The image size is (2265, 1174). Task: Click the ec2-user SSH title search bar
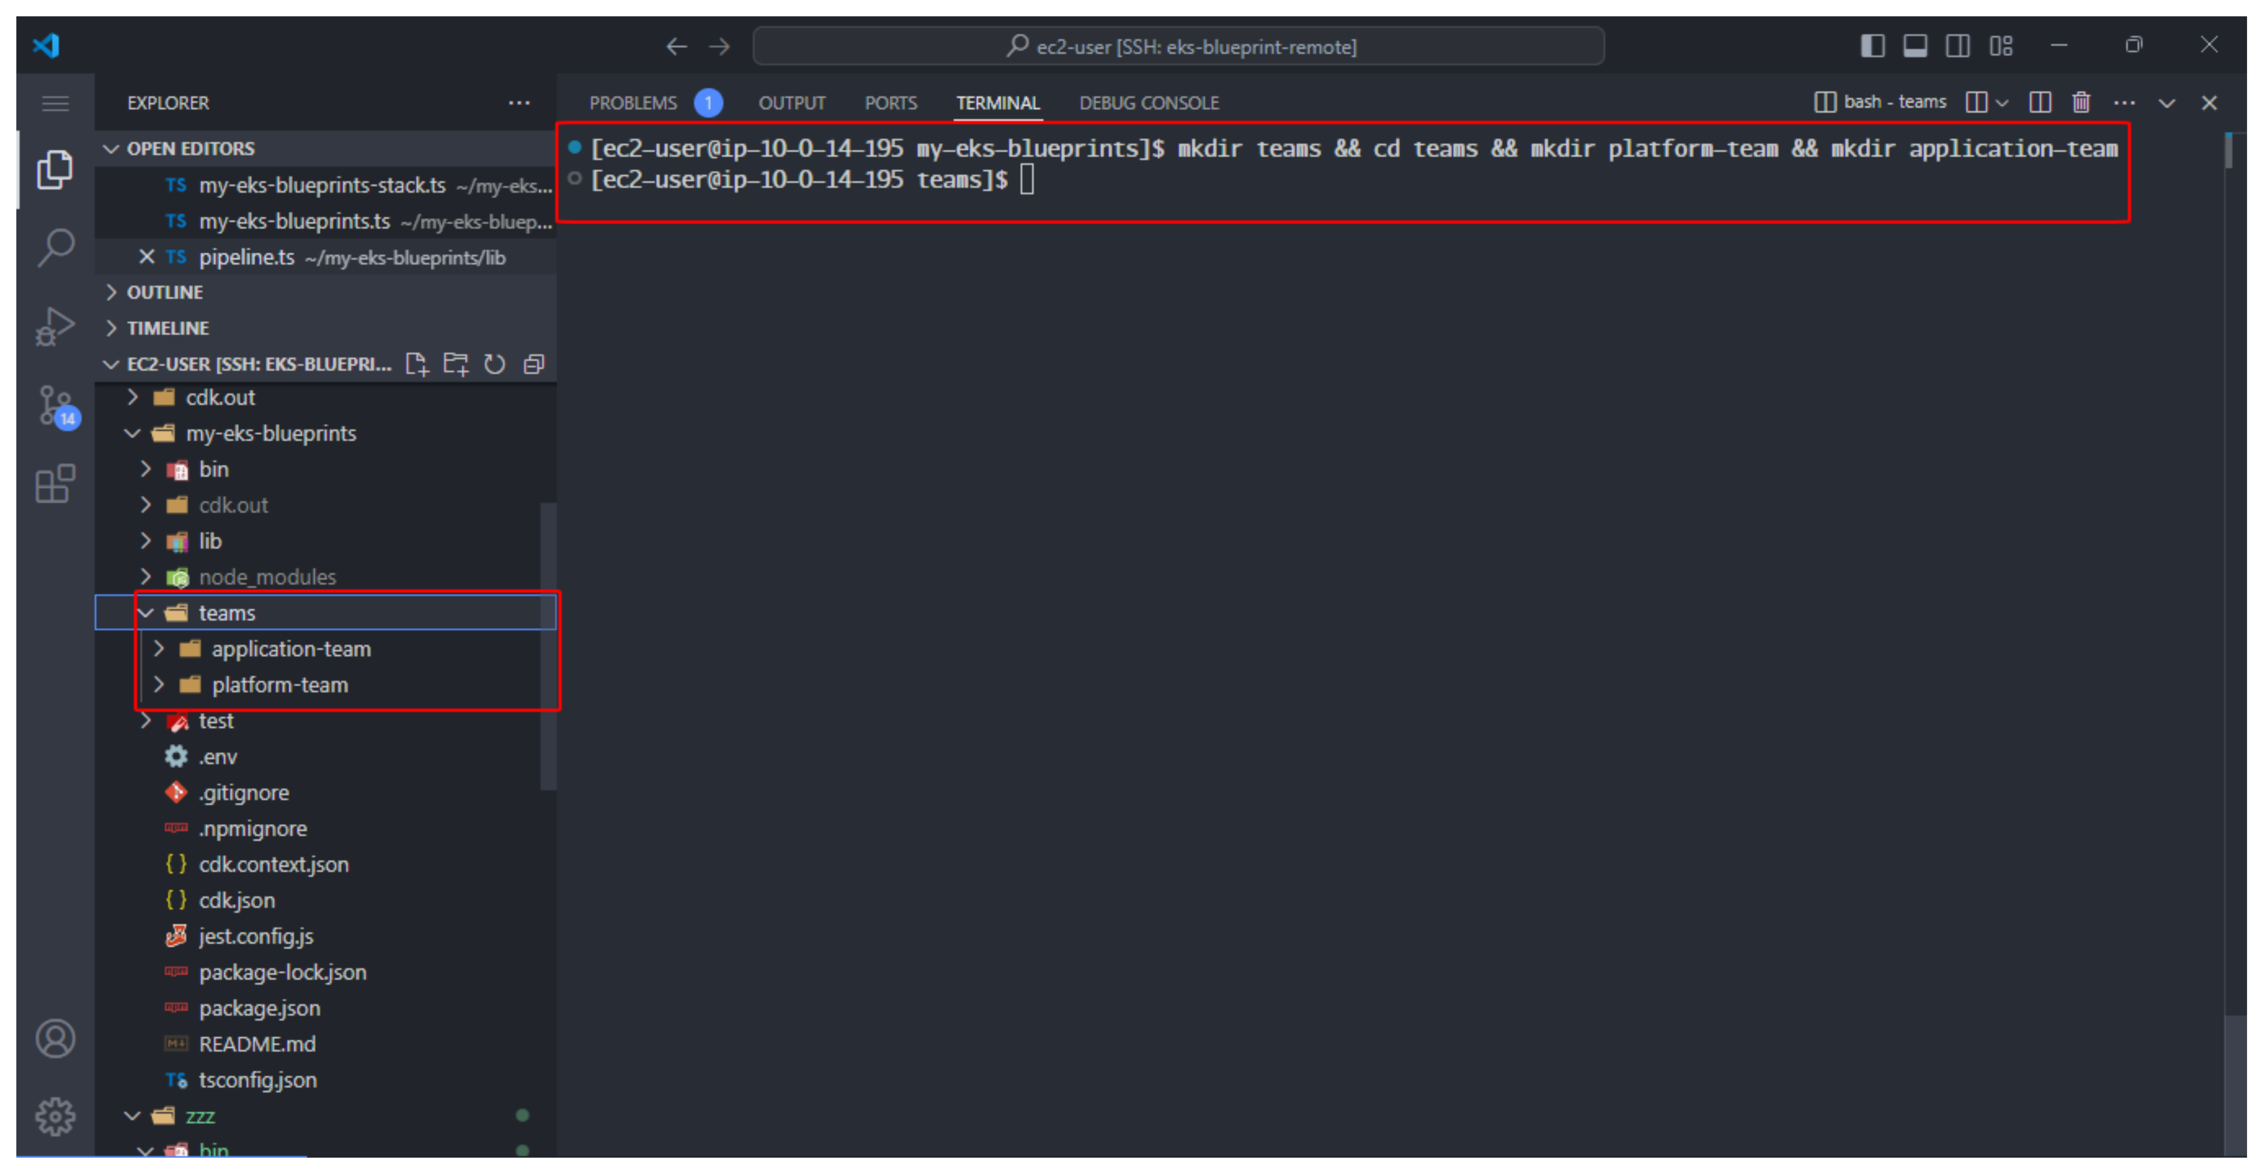(1178, 46)
